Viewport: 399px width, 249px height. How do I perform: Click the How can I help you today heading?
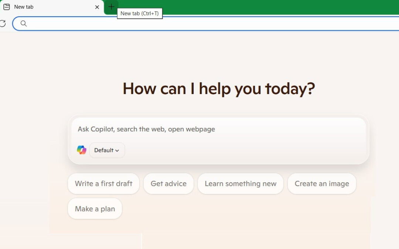[219, 88]
